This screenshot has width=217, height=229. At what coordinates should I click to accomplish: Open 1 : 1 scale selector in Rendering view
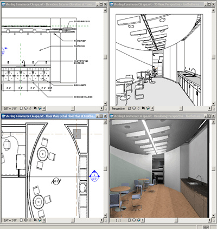pos(118,220)
